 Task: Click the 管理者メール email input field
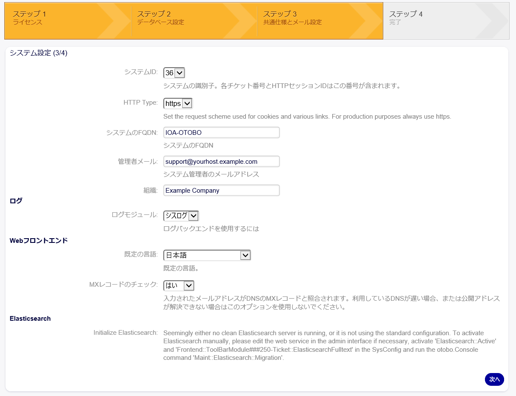[221, 161]
